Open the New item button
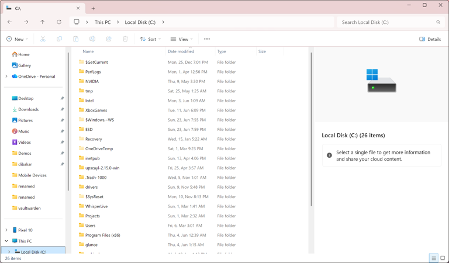The height and width of the screenshot is (263, 449). pyautogui.click(x=17, y=39)
